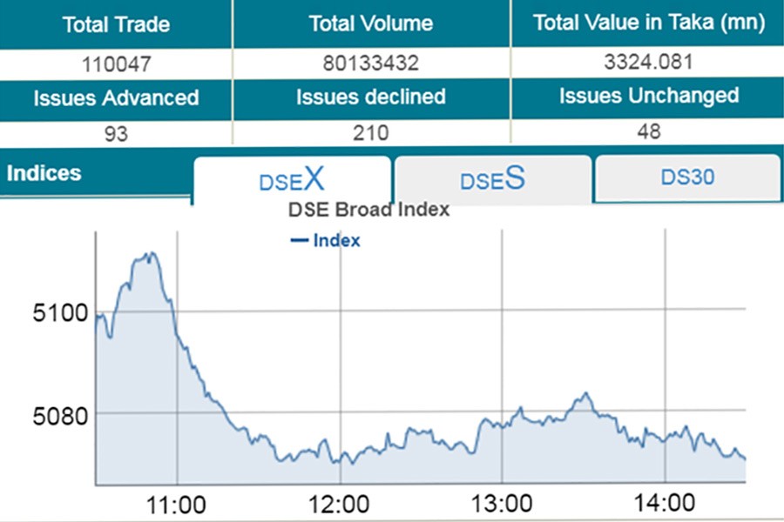Image resolution: width=784 pixels, height=522 pixels.
Task: Click the 14:00 time axis label
Action: coord(666,505)
